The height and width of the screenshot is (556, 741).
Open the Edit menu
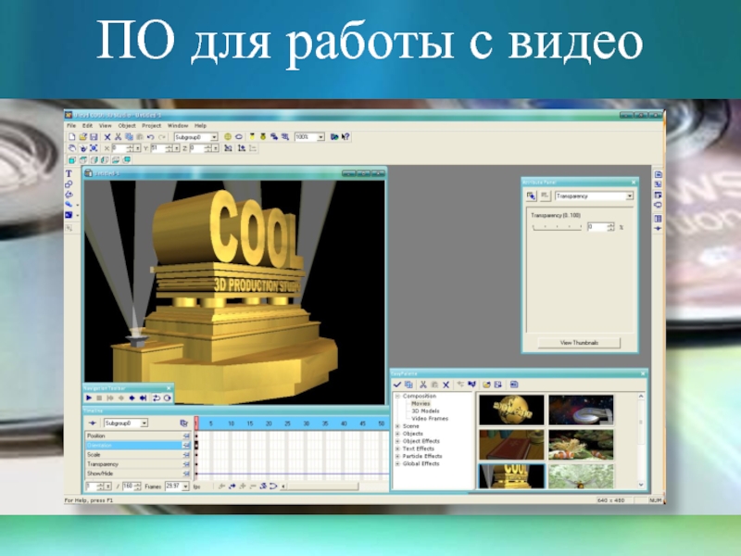87,126
